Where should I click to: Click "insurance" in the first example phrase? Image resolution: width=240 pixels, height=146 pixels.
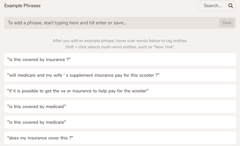(x=55, y=60)
